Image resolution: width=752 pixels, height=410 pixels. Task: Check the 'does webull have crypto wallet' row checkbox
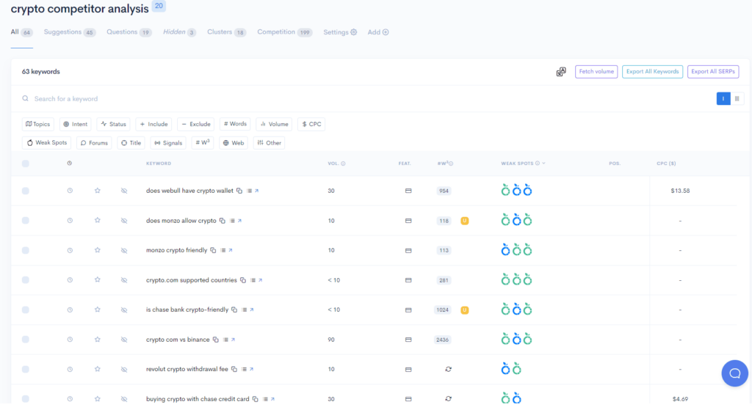pyautogui.click(x=26, y=191)
